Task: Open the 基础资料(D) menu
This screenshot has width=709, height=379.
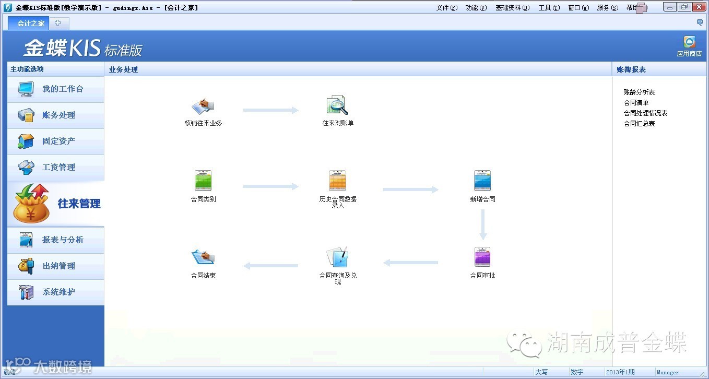Action: (x=512, y=8)
